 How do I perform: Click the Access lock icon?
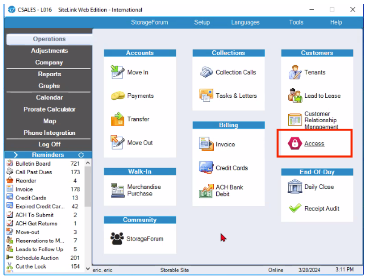point(295,143)
